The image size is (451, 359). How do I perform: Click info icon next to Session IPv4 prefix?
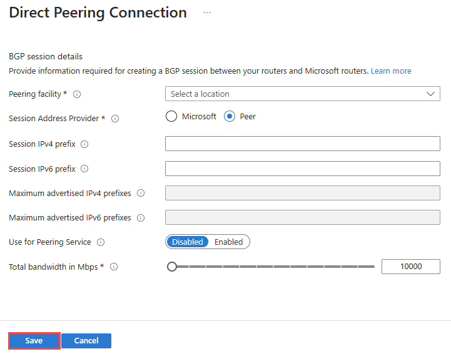click(84, 144)
